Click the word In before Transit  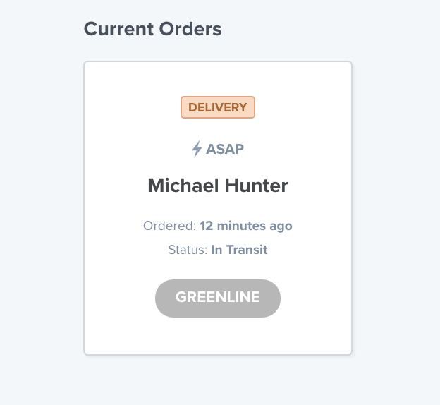point(216,250)
